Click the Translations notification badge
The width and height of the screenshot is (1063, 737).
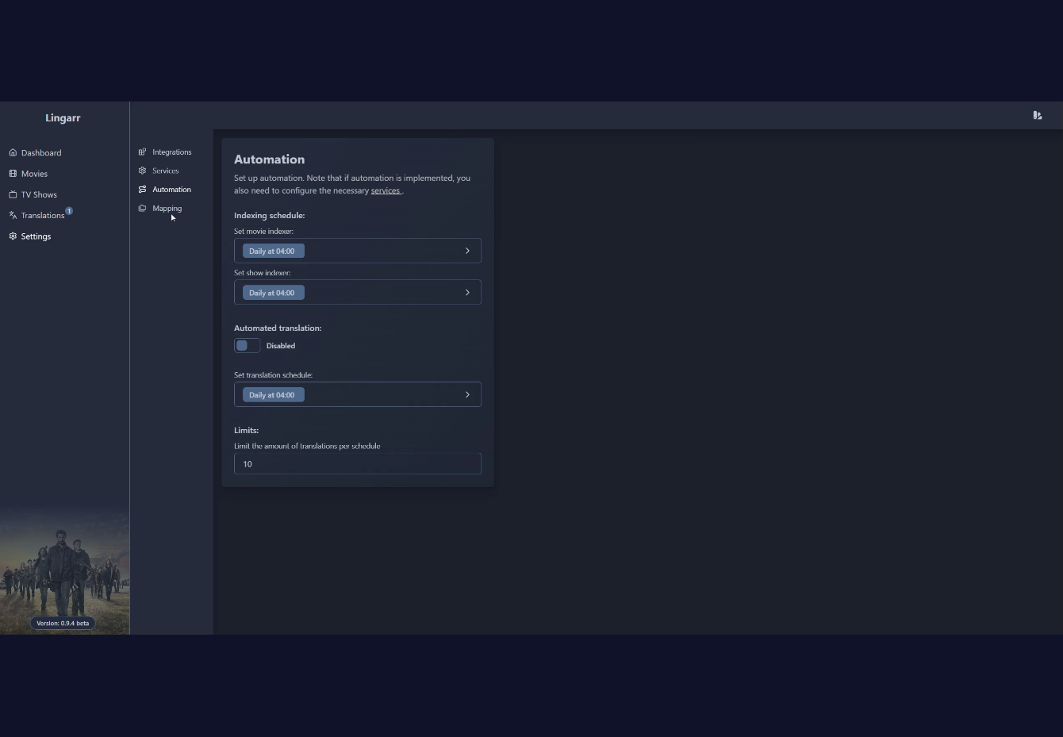tap(69, 211)
